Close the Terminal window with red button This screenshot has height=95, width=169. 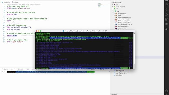click(x=37, y=31)
